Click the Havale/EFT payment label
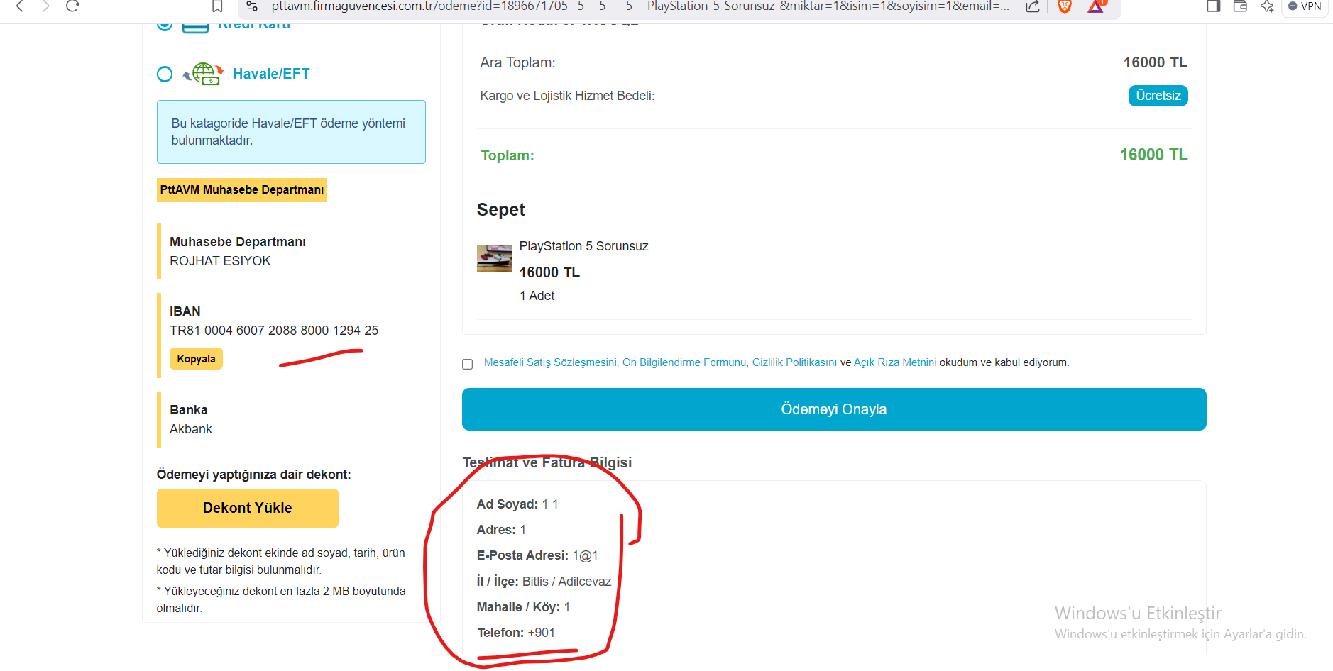Screen dimensions: 1333x671 point(271,74)
